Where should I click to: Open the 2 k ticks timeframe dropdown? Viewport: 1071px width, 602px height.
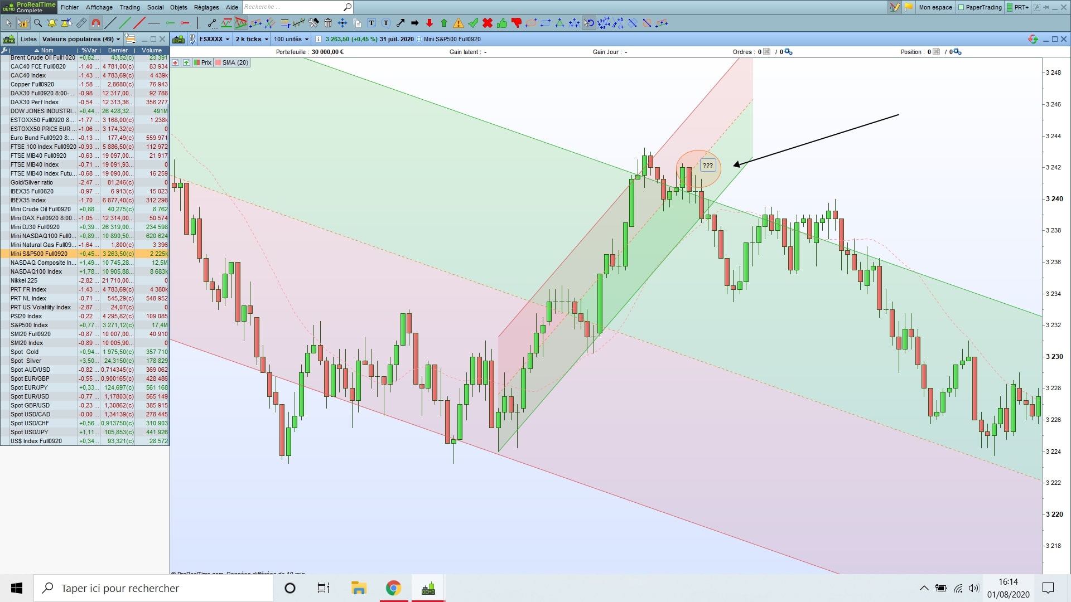[252, 39]
